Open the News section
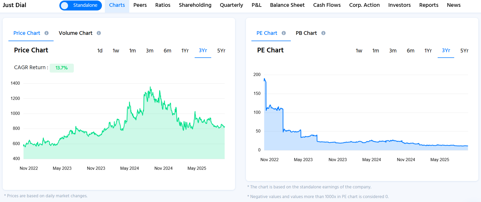Image resolution: width=481 pixels, height=202 pixels. point(454,5)
